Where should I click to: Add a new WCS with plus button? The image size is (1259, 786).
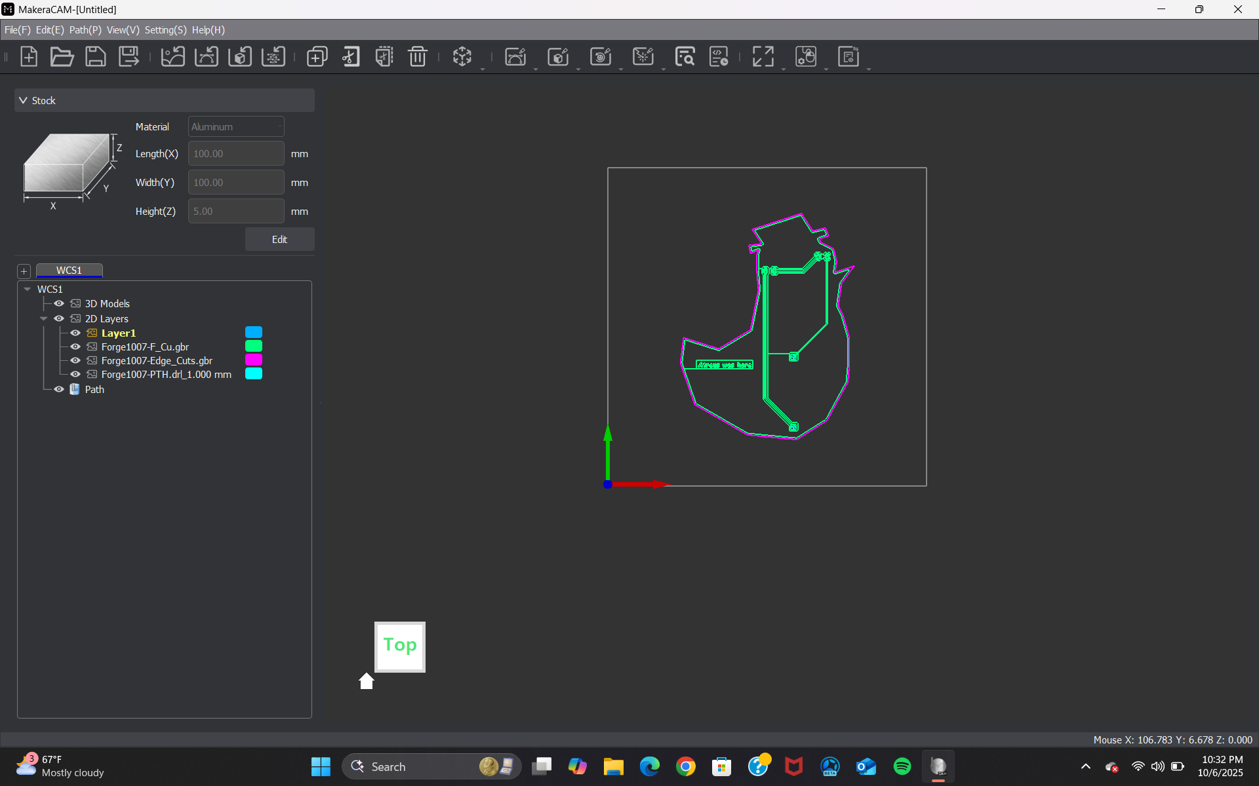point(24,271)
